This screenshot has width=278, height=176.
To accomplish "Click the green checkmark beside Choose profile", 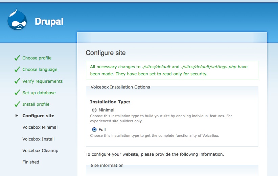I will (17, 58).
